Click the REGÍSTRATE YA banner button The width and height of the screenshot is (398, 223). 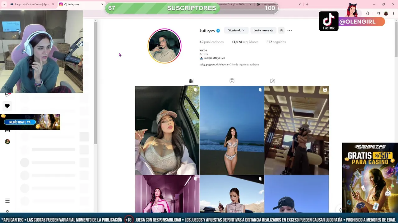[20, 122]
